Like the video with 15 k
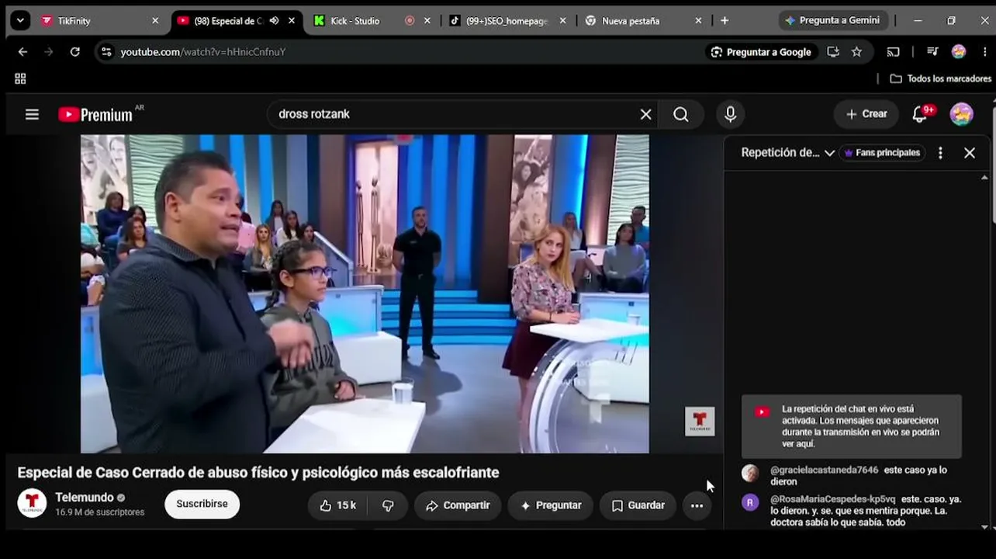Screen dimensions: 996x559 click(337, 505)
